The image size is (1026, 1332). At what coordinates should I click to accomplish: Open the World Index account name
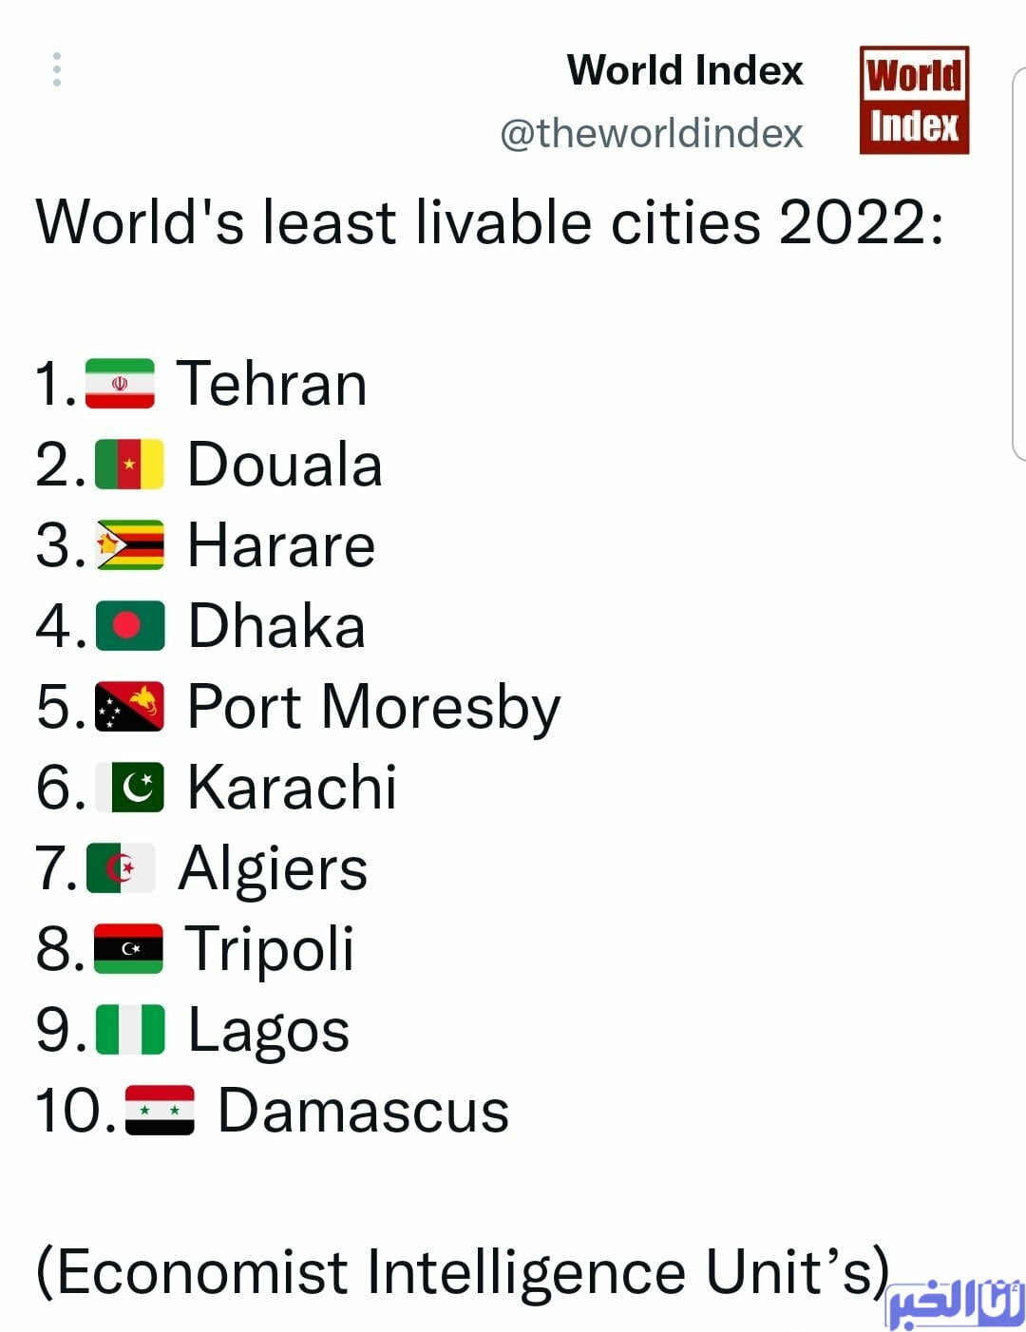tap(685, 70)
